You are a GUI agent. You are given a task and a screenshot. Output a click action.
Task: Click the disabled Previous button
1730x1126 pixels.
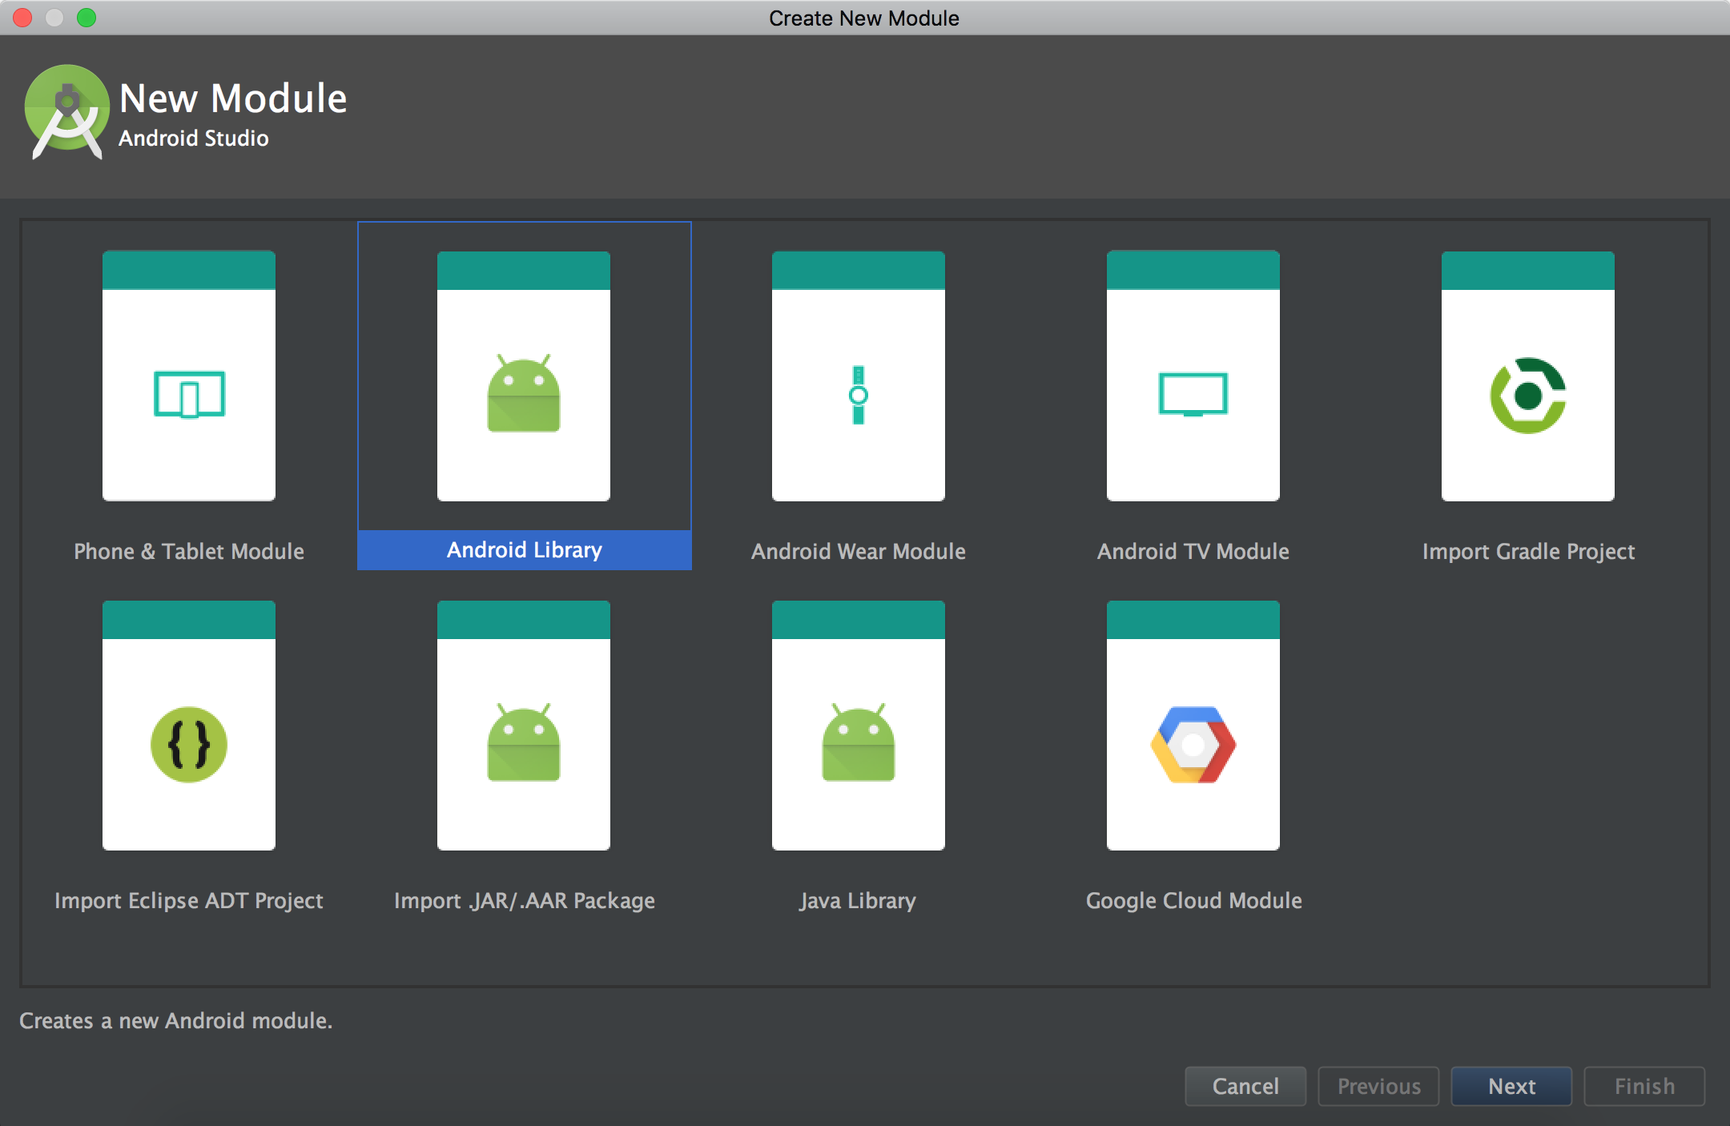tap(1378, 1086)
